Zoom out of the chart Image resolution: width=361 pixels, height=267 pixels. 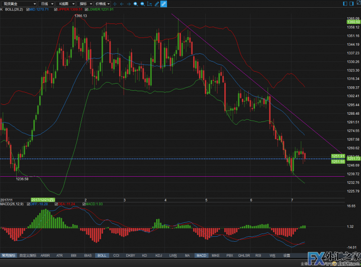(x=143, y=4)
